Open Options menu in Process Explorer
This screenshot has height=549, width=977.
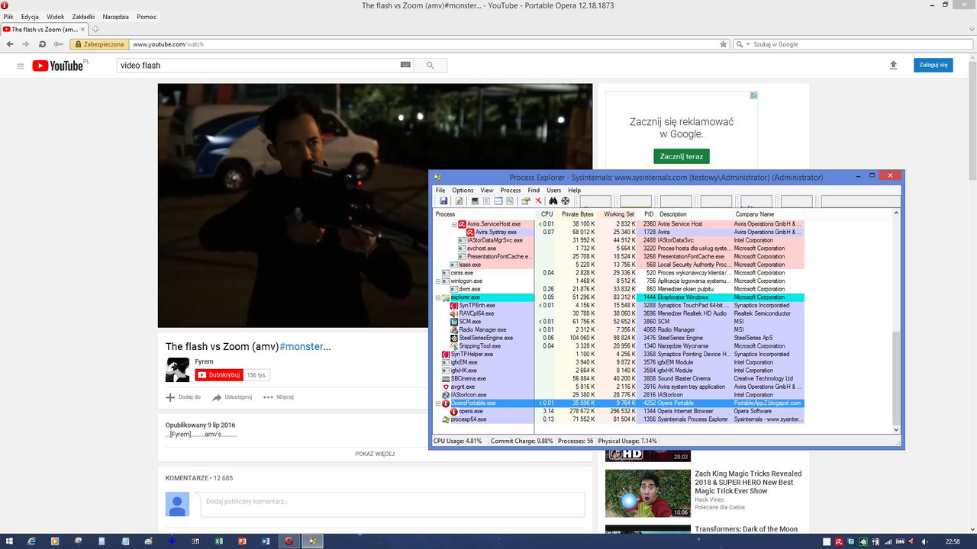[x=463, y=190]
